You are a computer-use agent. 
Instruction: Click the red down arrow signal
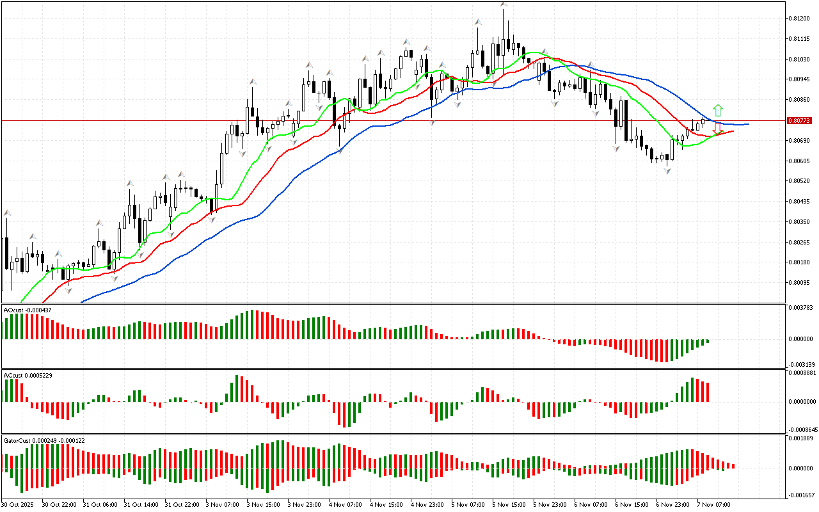(718, 128)
